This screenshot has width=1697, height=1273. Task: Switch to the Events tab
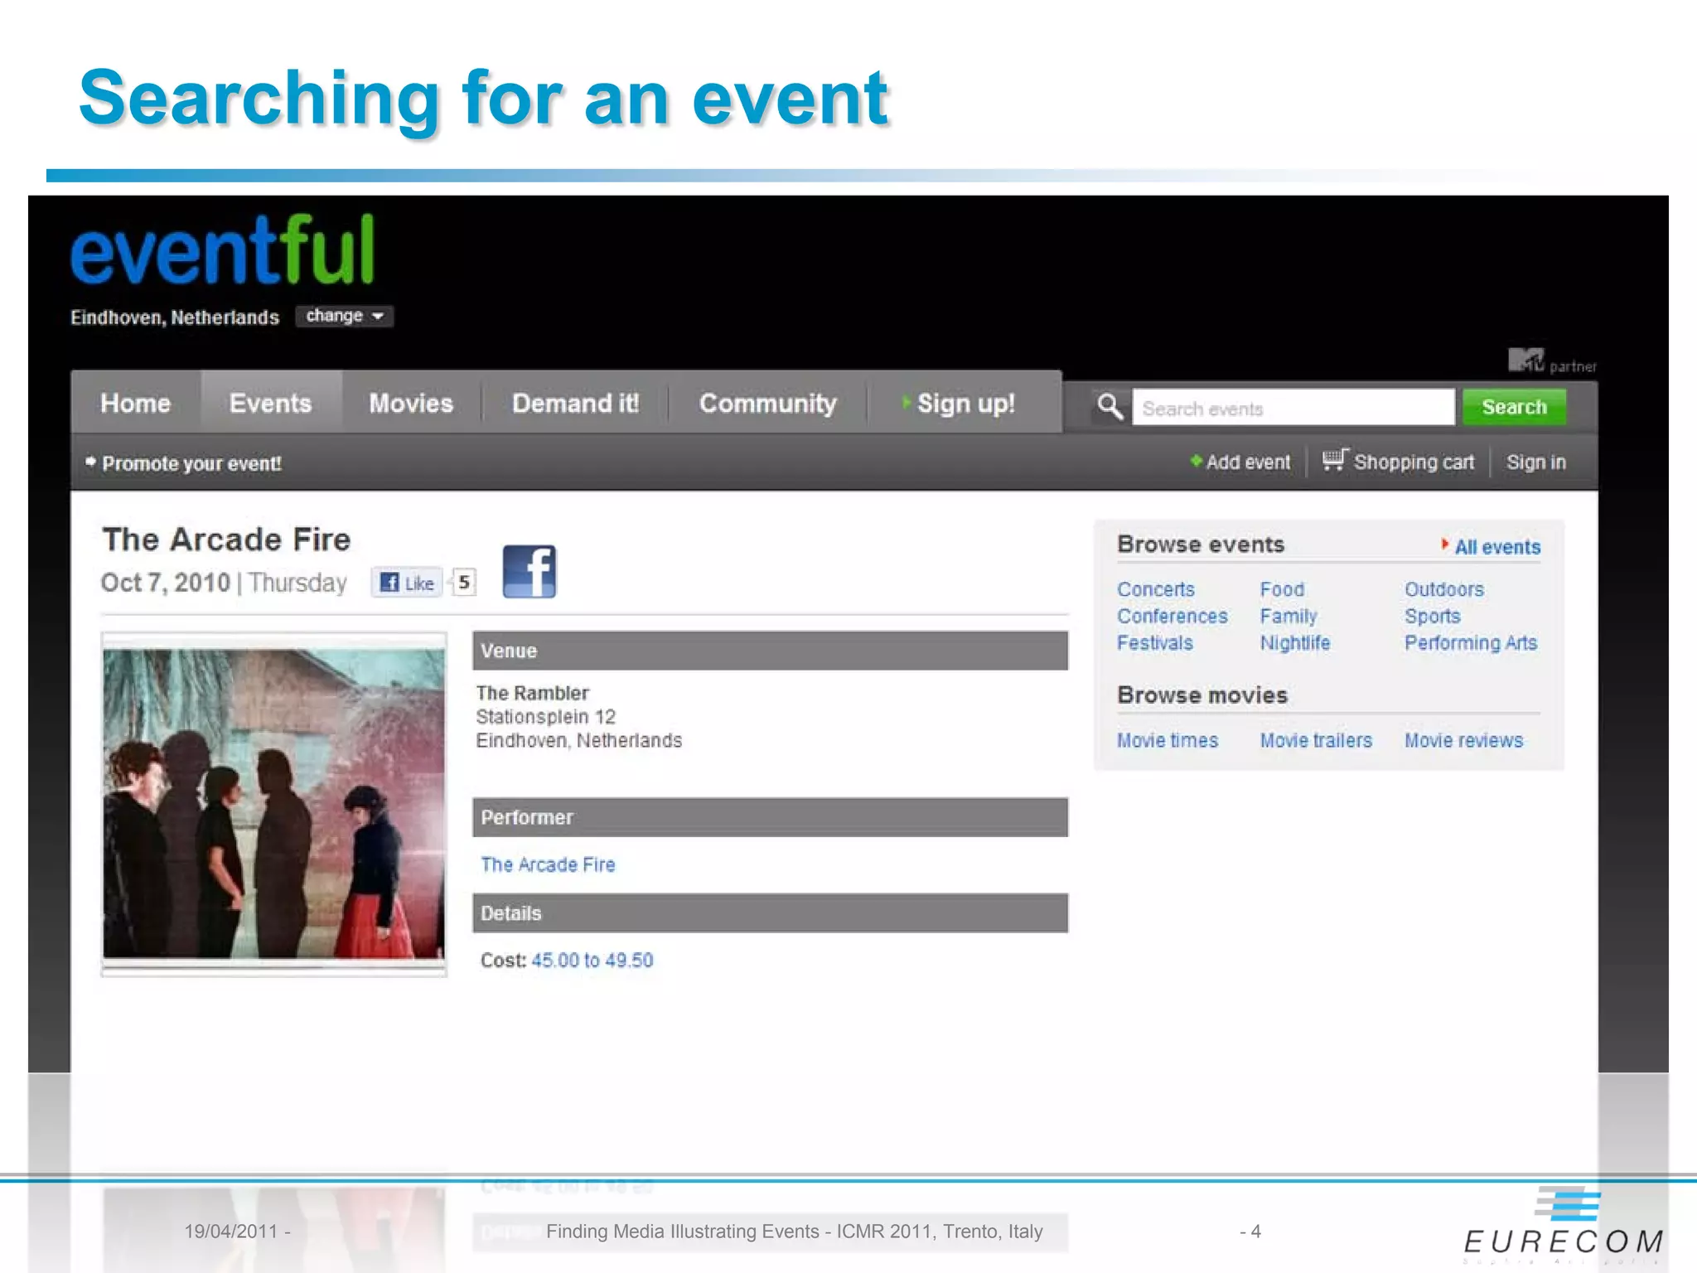pos(271,403)
